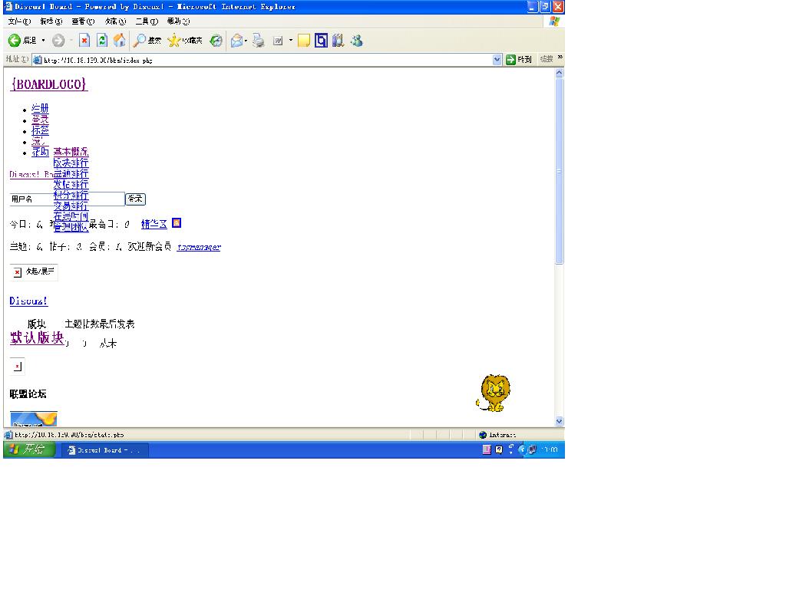Focus the 用户名 username input field

68,199
